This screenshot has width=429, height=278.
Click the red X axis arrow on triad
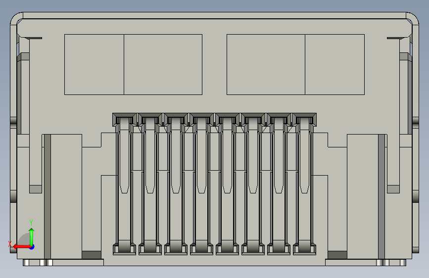[x=21, y=247]
